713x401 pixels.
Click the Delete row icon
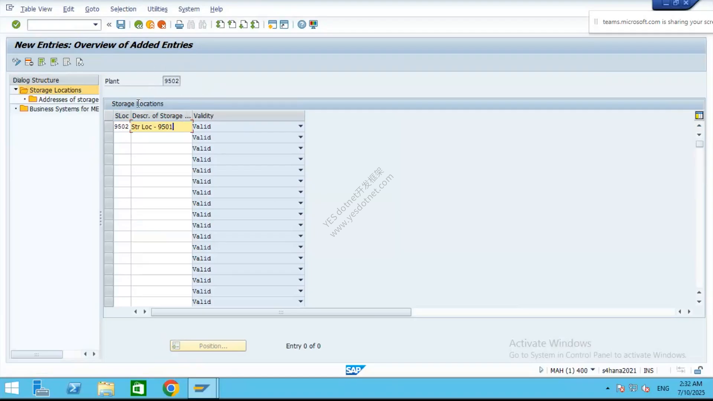tap(29, 62)
